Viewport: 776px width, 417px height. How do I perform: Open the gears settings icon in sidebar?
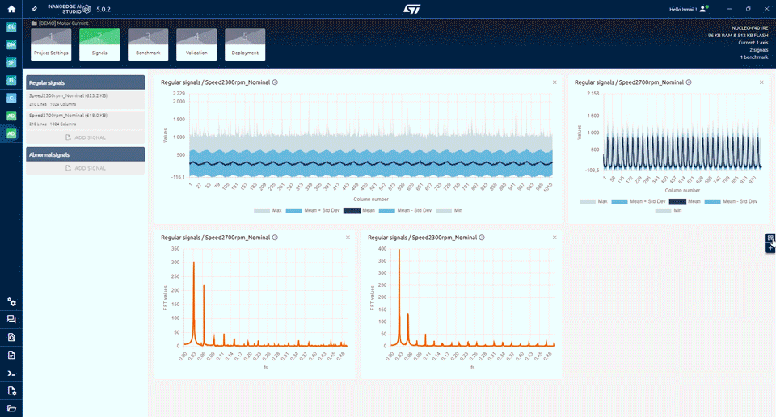click(x=11, y=301)
